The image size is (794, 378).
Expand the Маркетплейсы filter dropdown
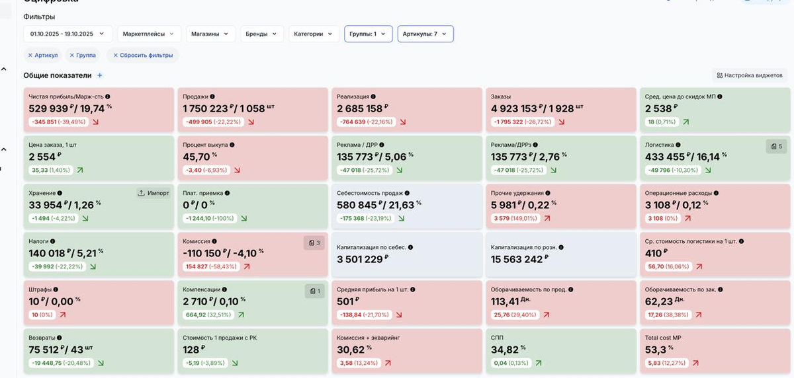(149, 34)
